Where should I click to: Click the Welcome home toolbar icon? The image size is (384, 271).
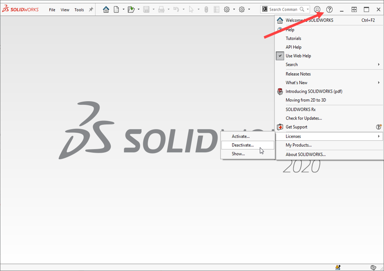[106, 9]
